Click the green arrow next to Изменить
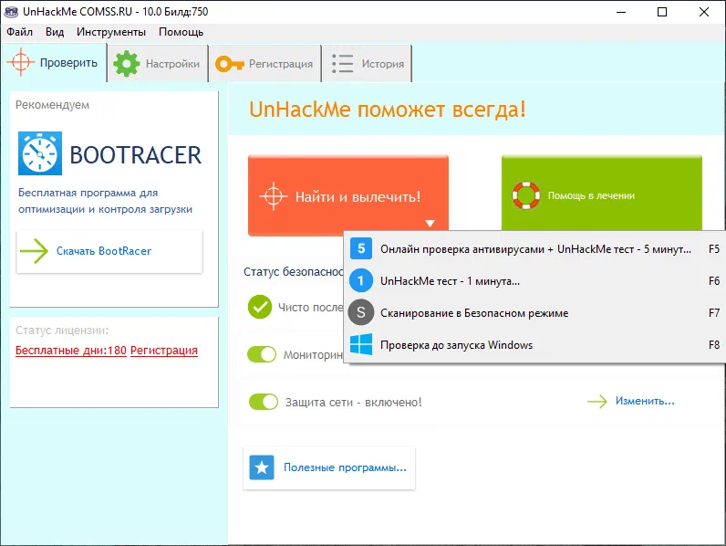This screenshot has width=726, height=546. (597, 402)
